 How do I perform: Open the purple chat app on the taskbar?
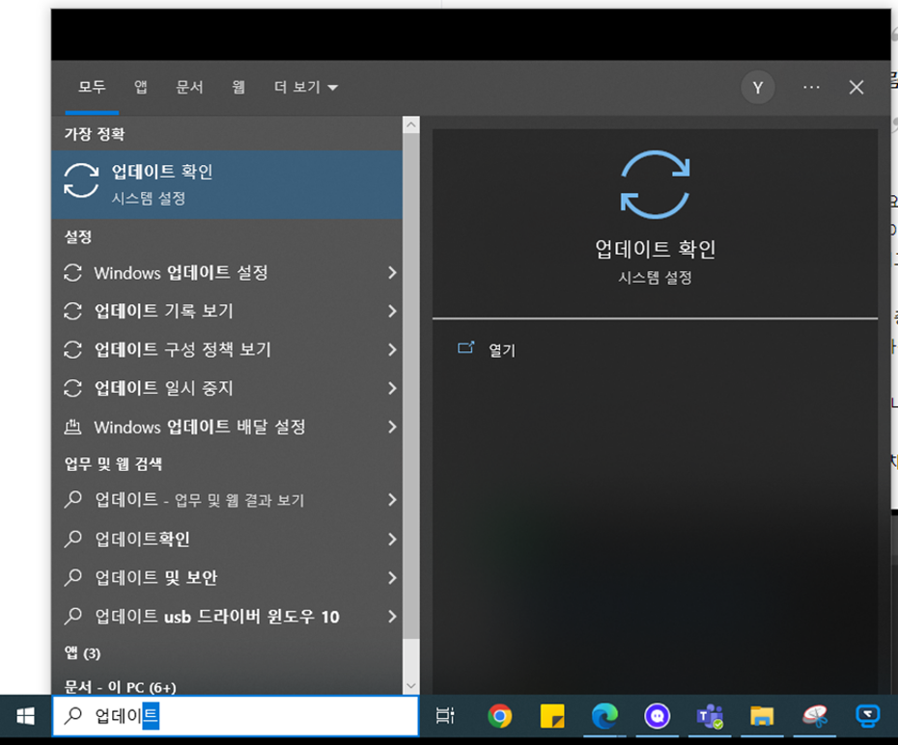657,716
